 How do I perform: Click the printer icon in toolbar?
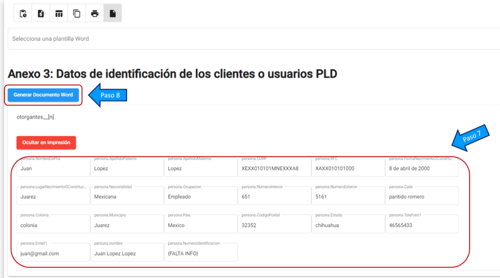tap(95, 13)
